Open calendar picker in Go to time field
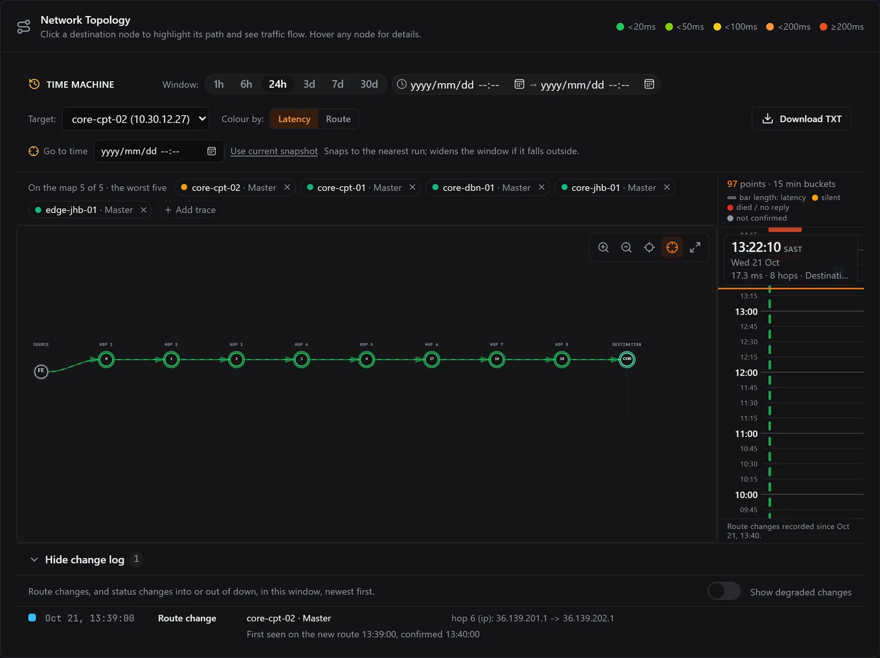The width and height of the screenshot is (880, 658). tap(211, 151)
